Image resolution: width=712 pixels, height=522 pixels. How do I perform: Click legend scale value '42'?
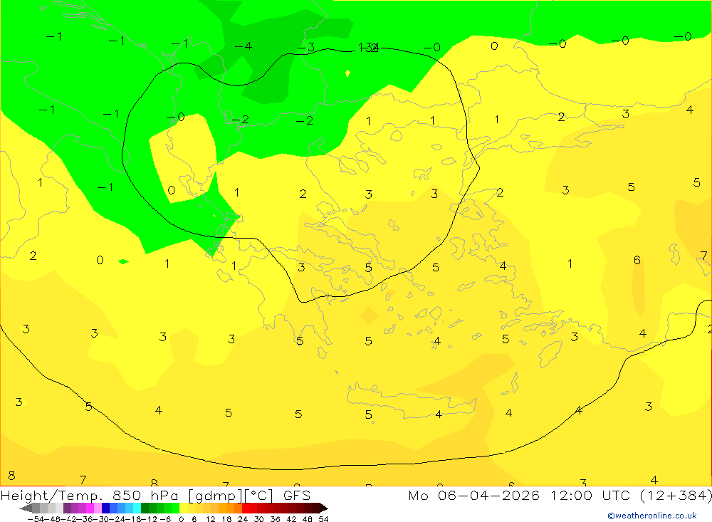click(291, 519)
